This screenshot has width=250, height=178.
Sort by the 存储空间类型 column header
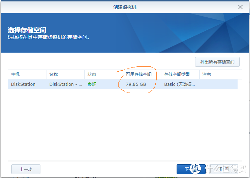click(x=177, y=75)
